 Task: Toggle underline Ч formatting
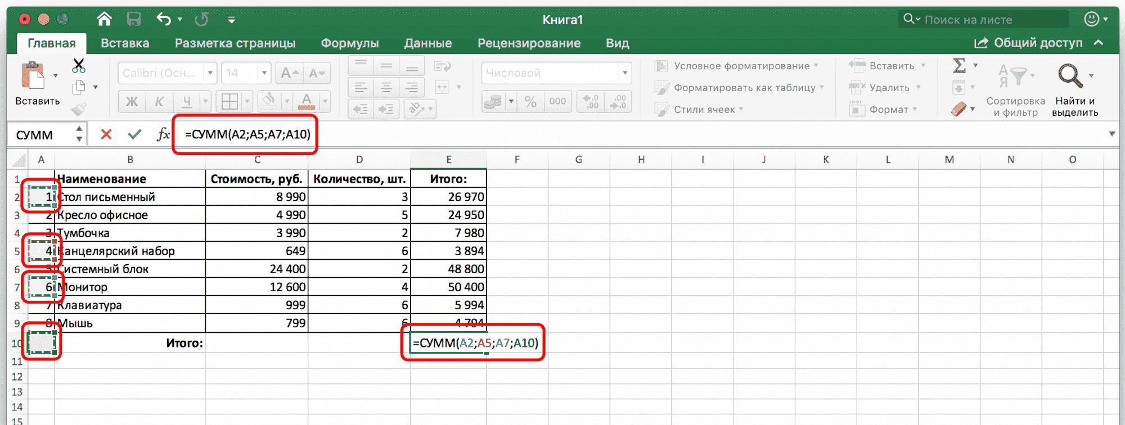(186, 102)
